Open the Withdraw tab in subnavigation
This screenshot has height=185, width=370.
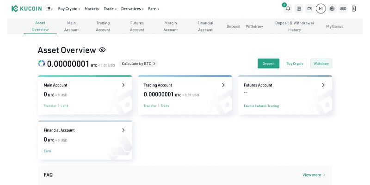[254, 26]
